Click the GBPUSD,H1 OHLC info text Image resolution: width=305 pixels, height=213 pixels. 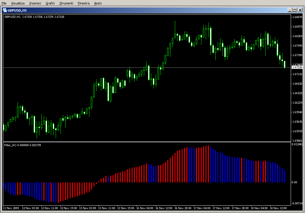click(x=34, y=17)
